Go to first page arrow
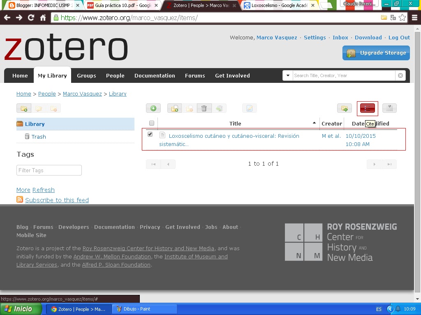Image resolution: width=421 pixels, height=315 pixels. tap(153, 164)
